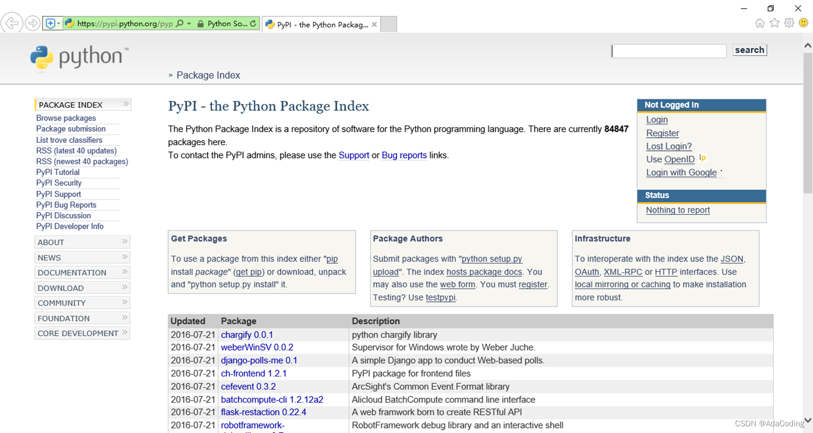
Task: Open the chargify 0.0.1 package
Action: point(247,335)
